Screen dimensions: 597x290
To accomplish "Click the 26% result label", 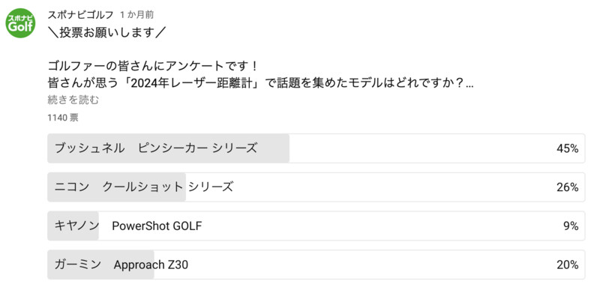I will pos(568,187).
